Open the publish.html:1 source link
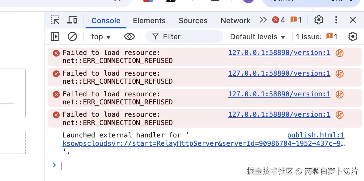The width and height of the screenshot is (364, 181). click(x=315, y=135)
